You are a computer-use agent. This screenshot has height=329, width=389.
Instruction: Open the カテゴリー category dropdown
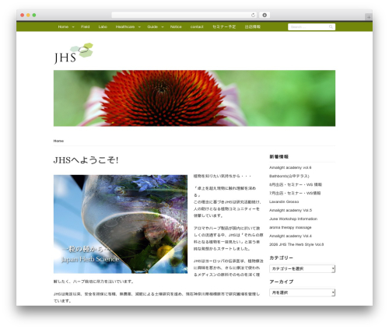tap(302, 268)
